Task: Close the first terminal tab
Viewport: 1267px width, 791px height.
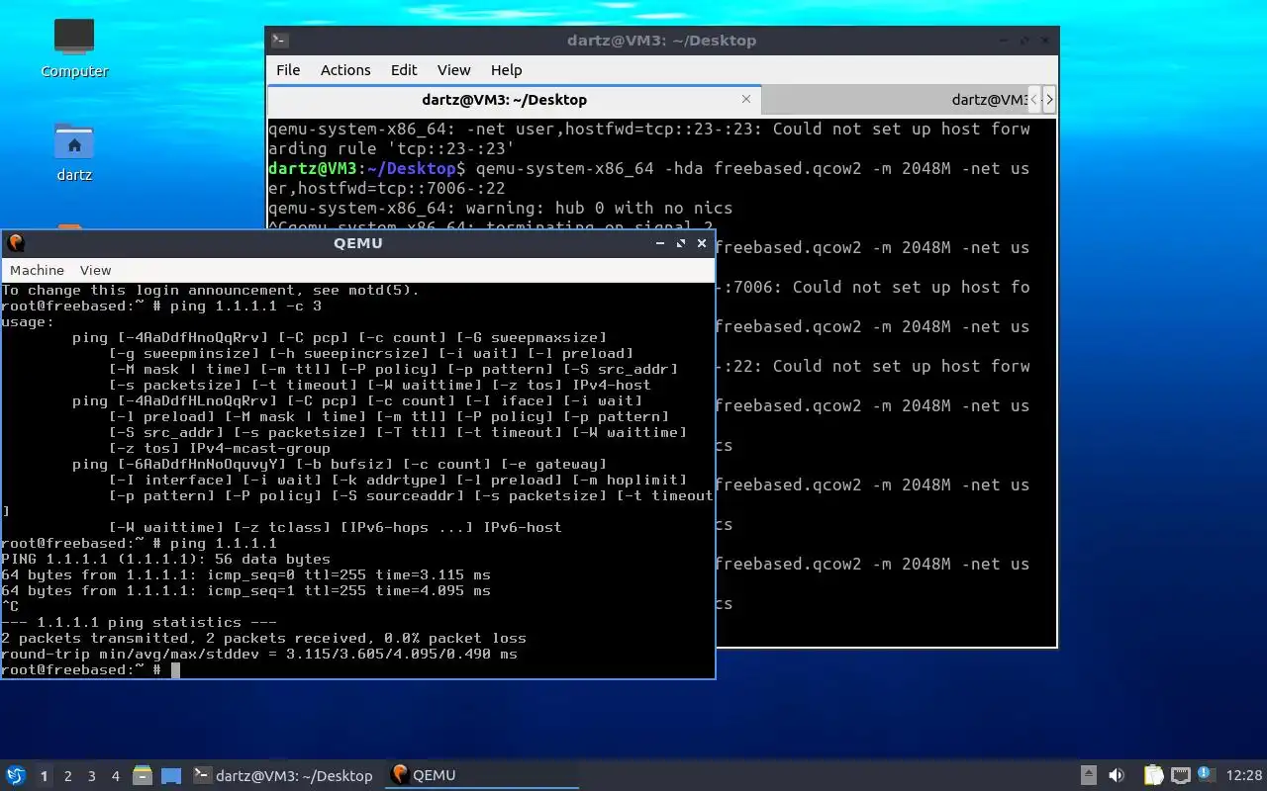Action: tap(746, 99)
